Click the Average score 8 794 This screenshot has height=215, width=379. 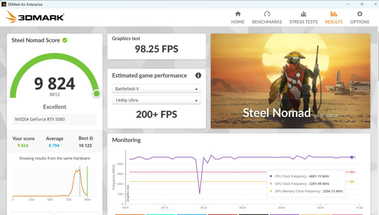pos(54,146)
